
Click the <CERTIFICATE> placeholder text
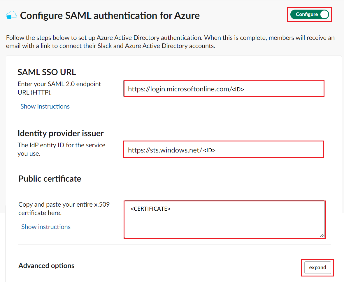click(x=150, y=209)
